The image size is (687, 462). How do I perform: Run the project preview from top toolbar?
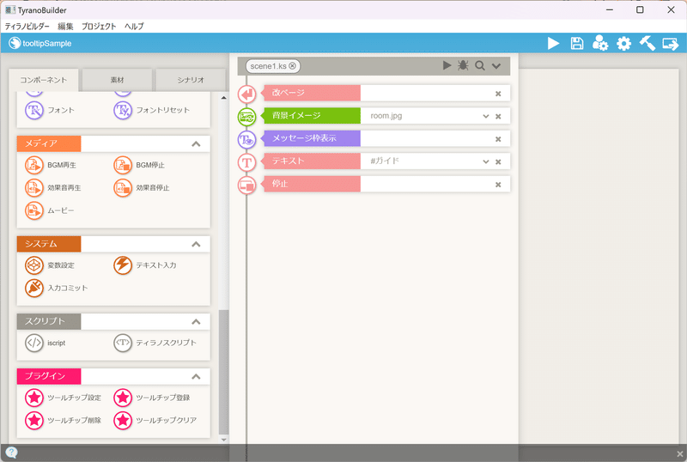click(x=553, y=44)
